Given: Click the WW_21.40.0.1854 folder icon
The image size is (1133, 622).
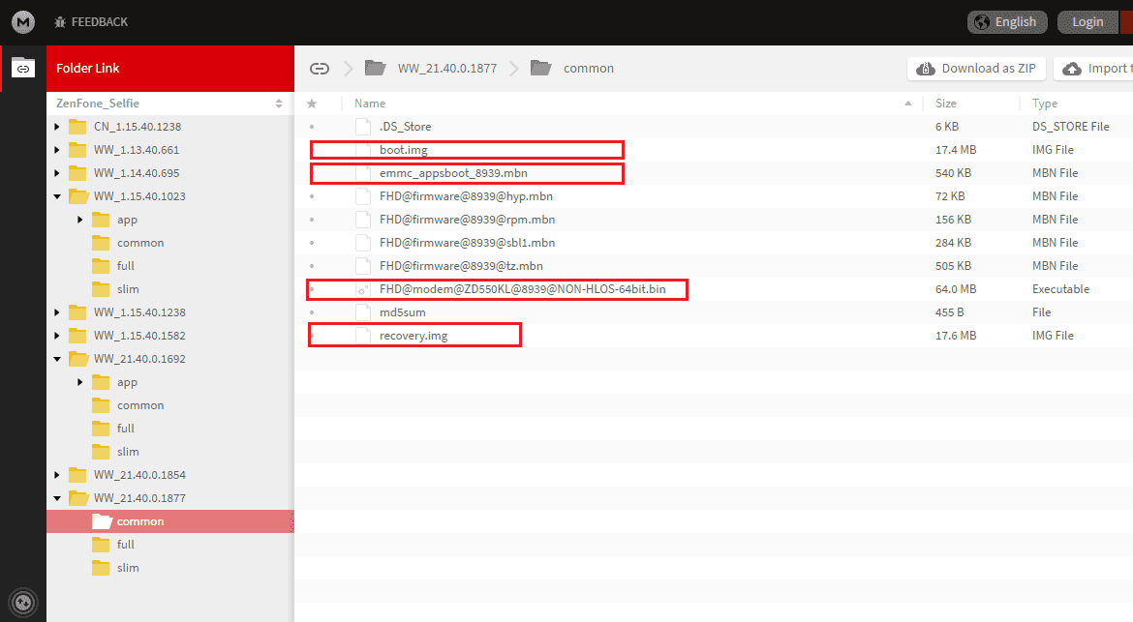Looking at the screenshot, I should coord(77,475).
